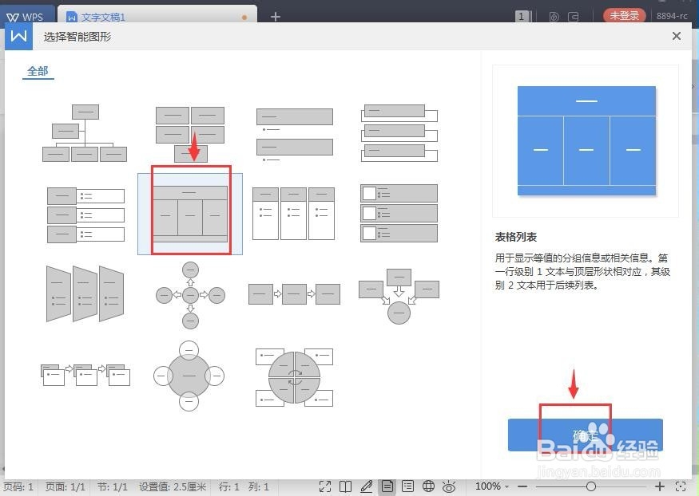
Task: Click the 设置值: 2.5厘米 status entry
Action: [173, 486]
